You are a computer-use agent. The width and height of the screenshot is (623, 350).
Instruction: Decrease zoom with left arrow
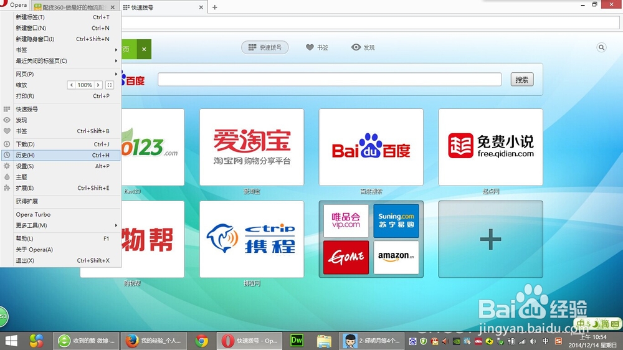point(71,85)
